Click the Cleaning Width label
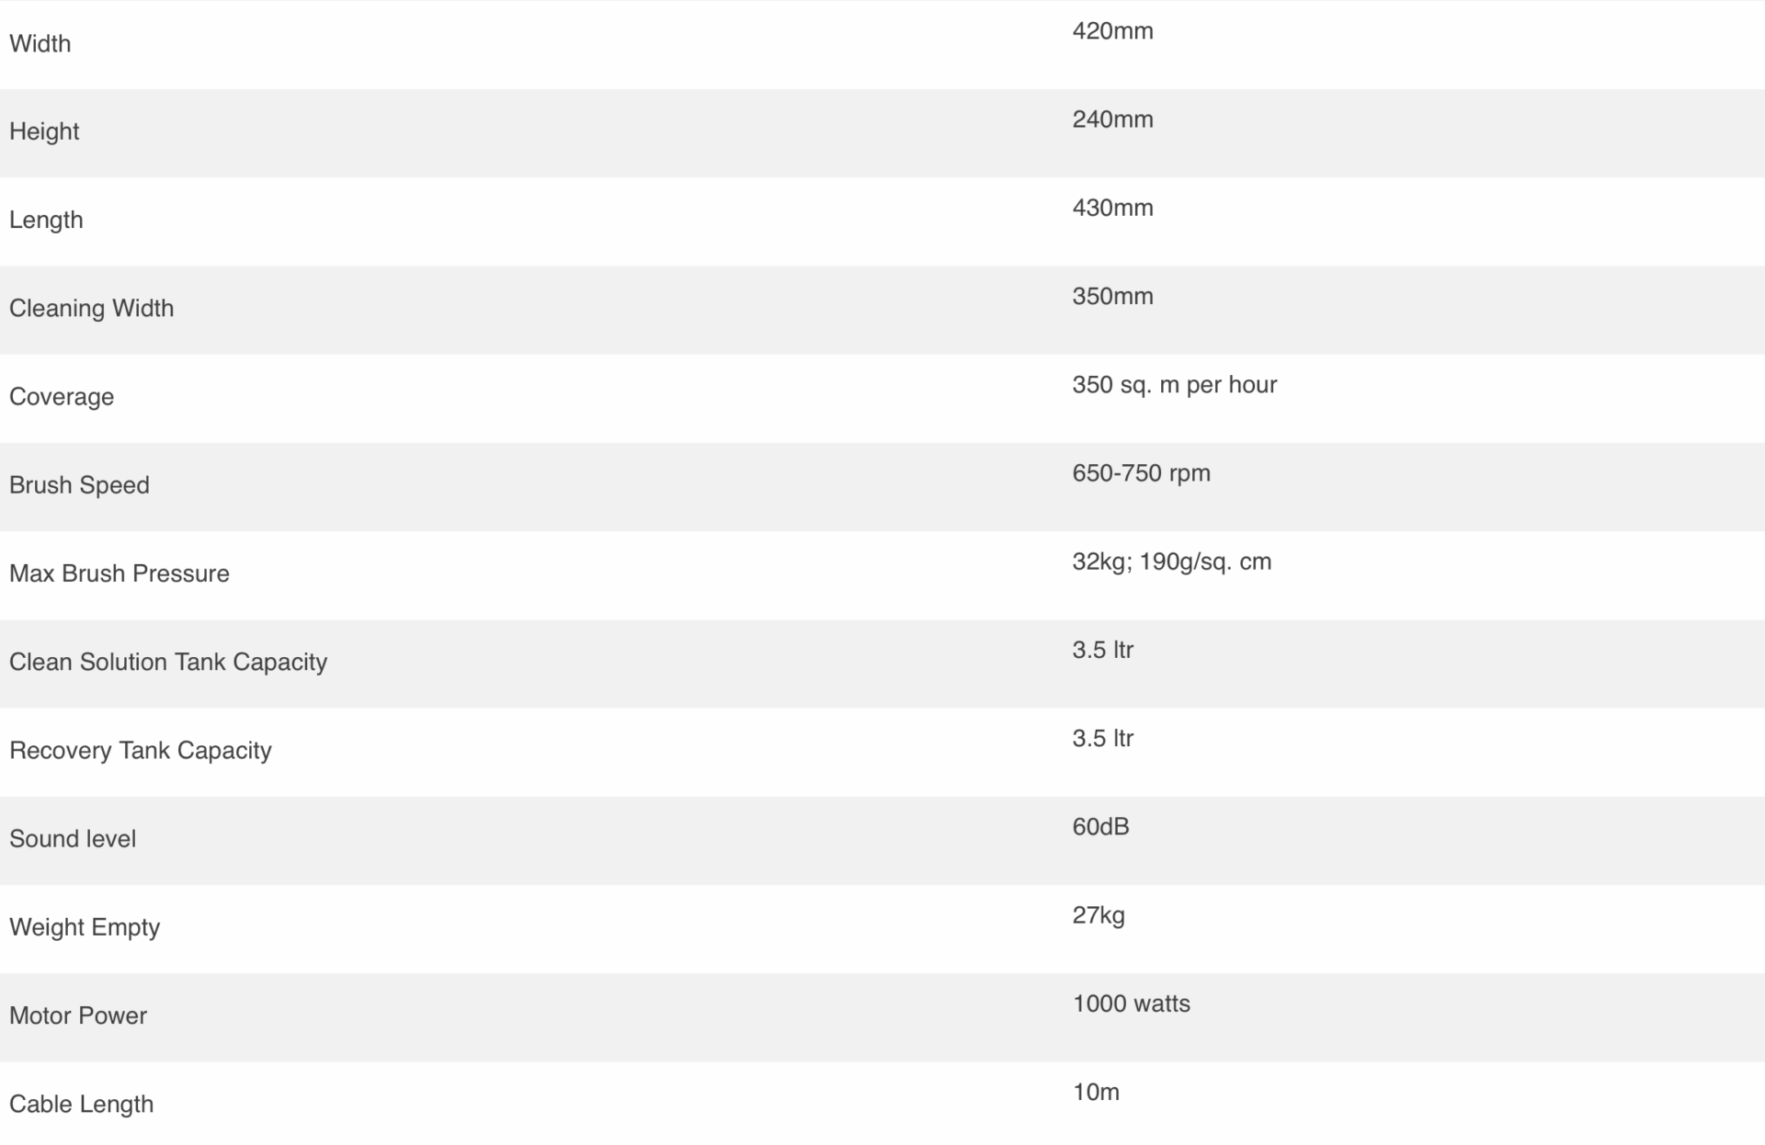 91,308
